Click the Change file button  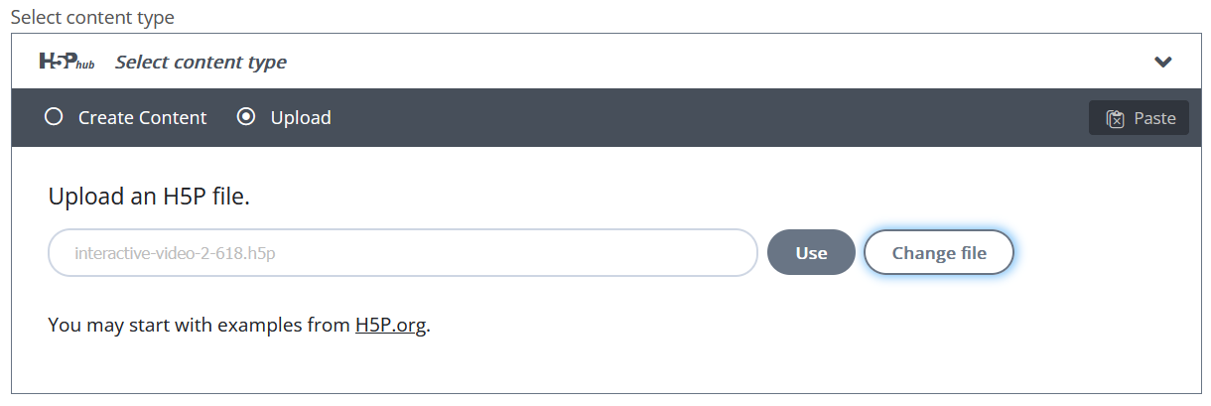939,253
